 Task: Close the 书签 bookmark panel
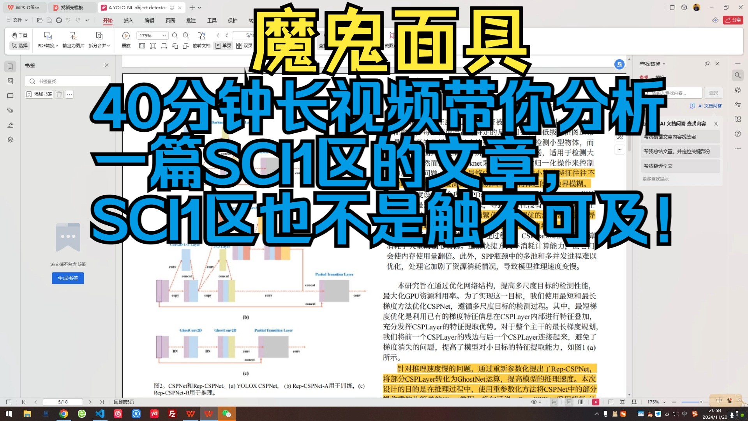coord(106,65)
